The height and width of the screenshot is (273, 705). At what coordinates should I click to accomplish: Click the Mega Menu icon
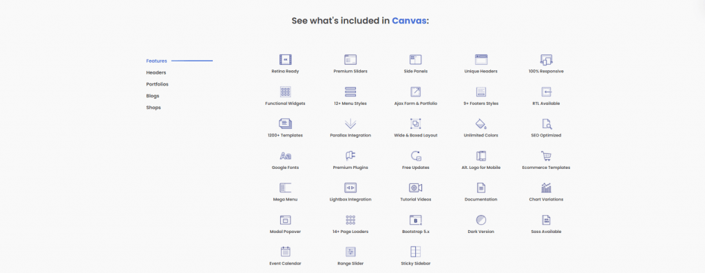285,188
